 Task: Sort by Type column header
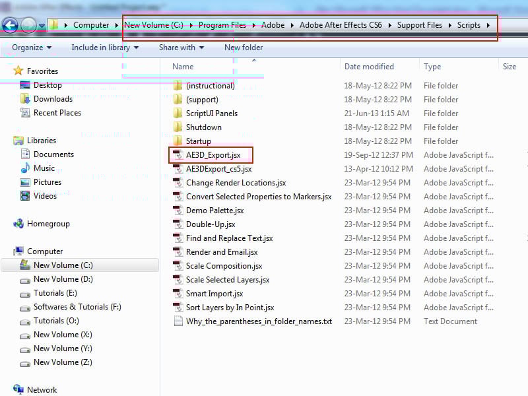coord(432,67)
